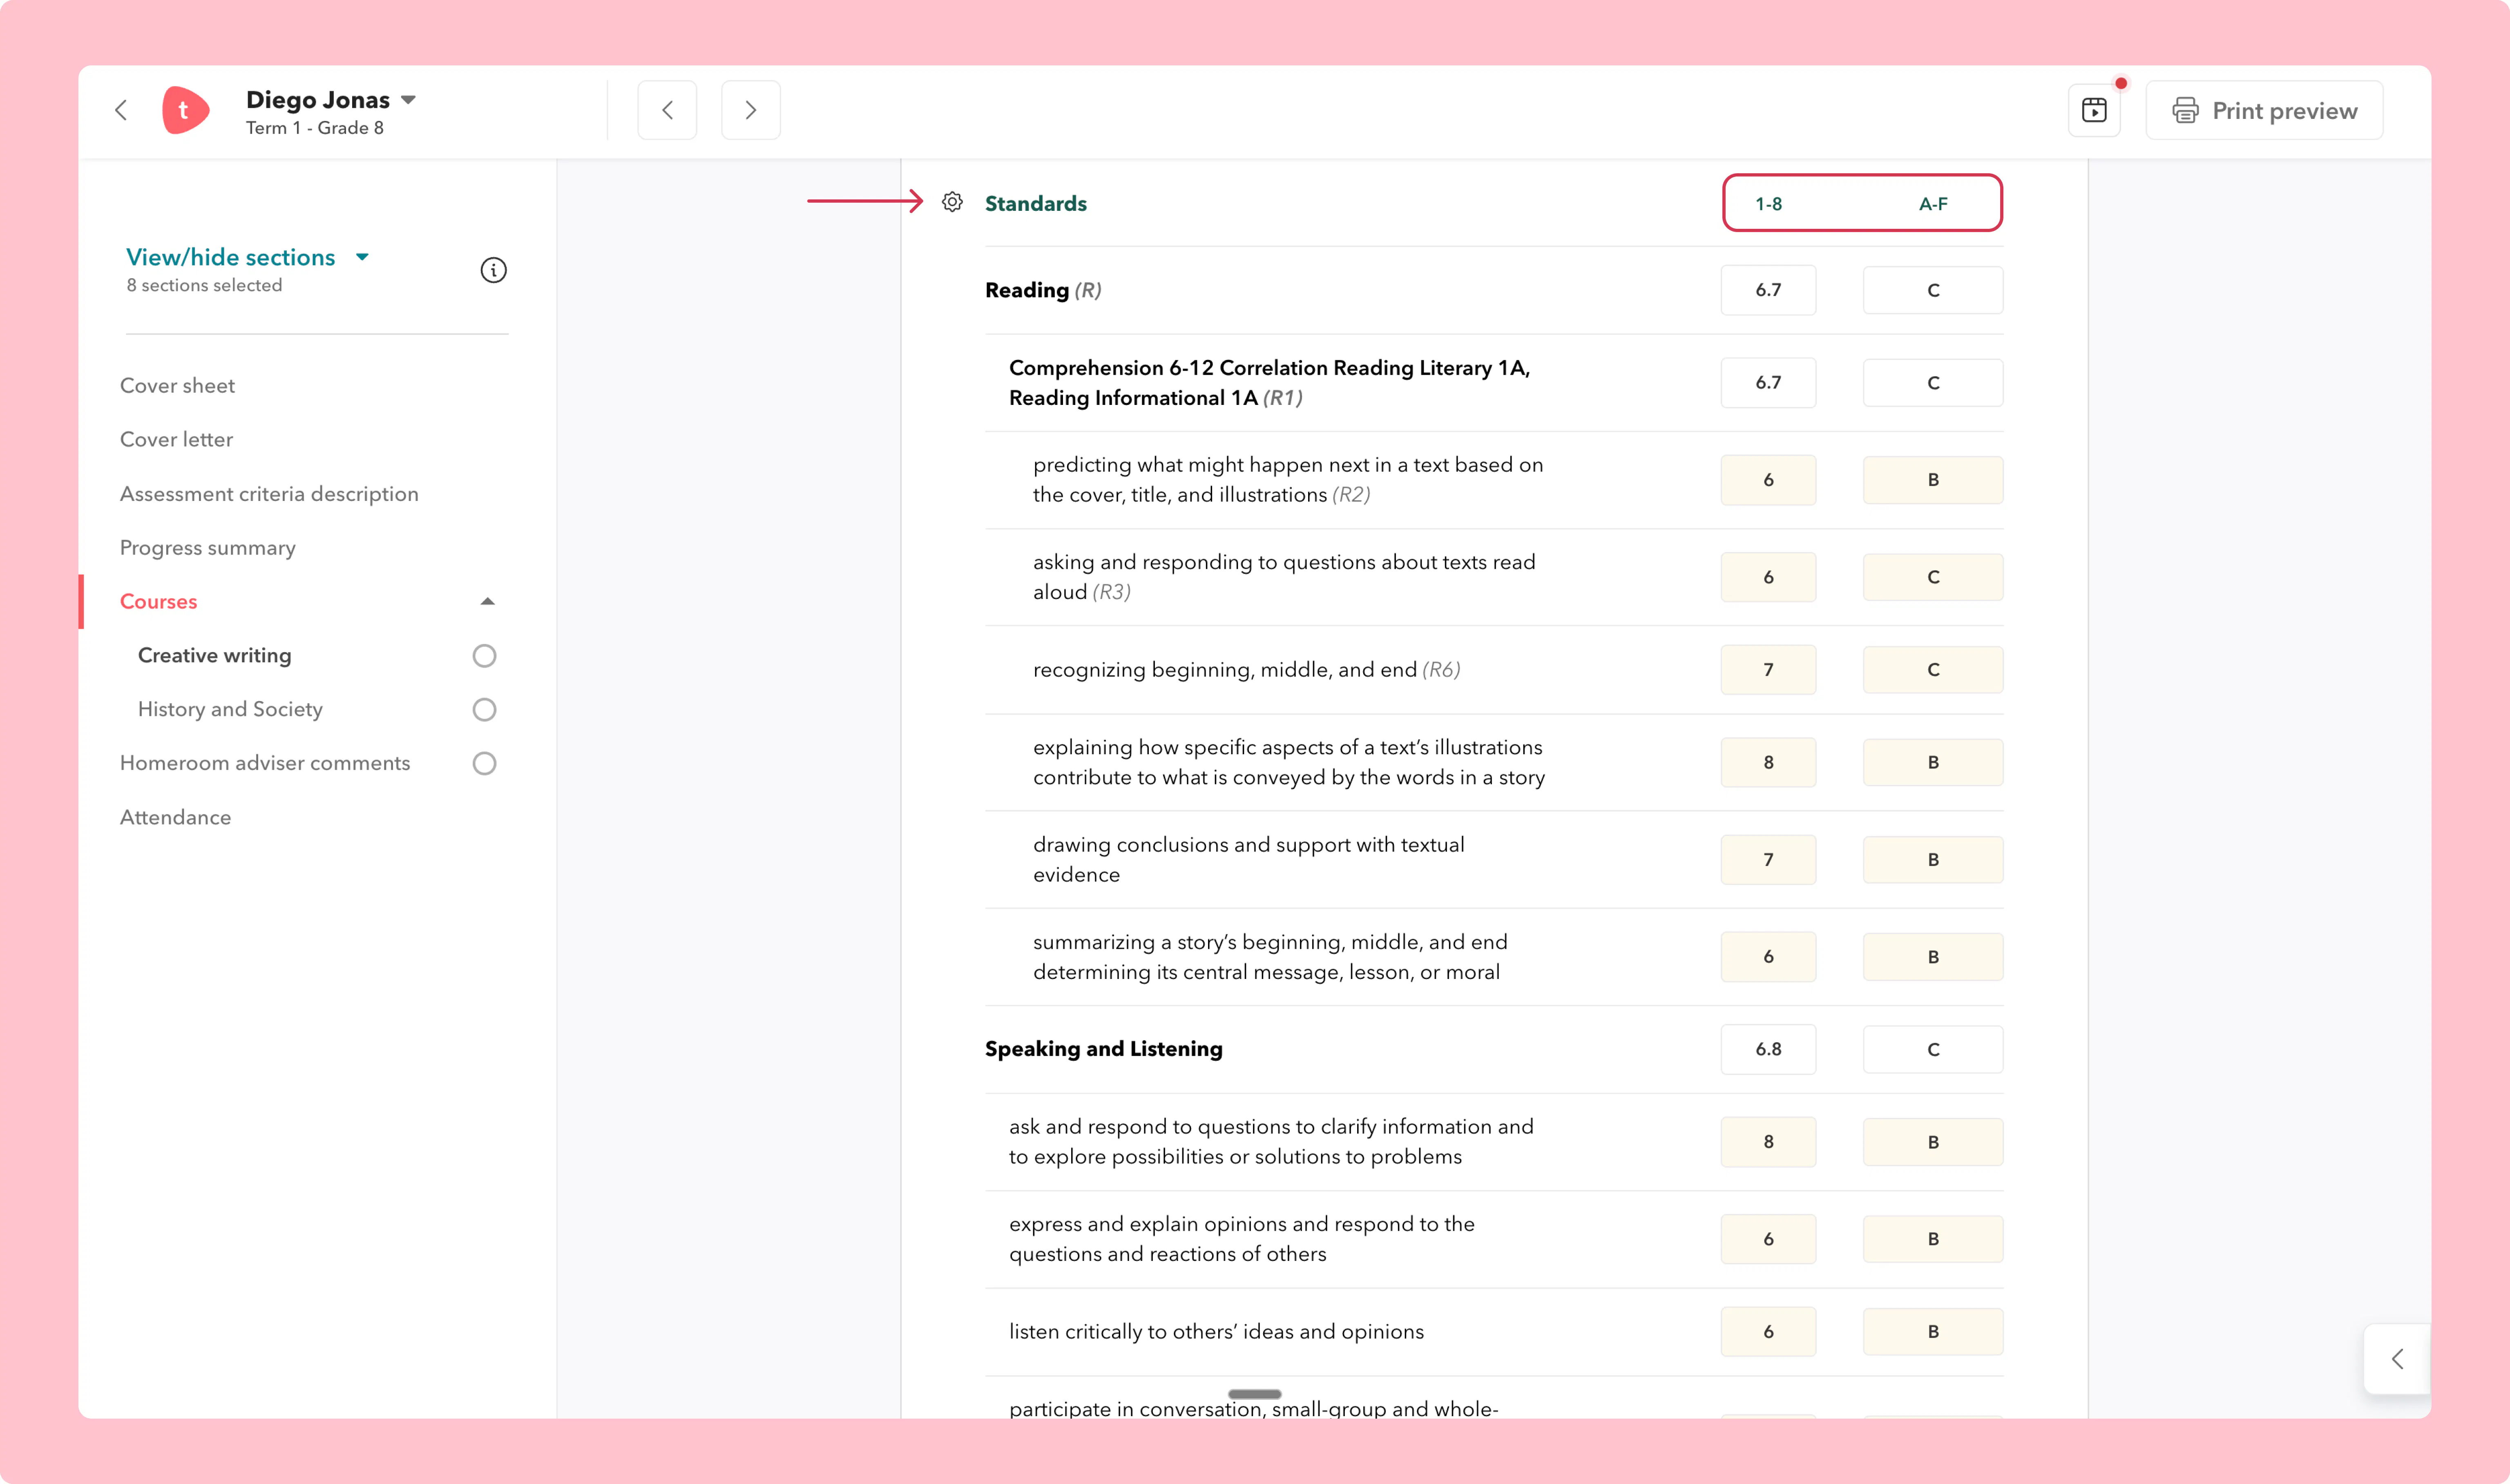Click 'Term 1 - Grade 8' subtitle
This screenshot has width=2510, height=1484.
click(315, 128)
